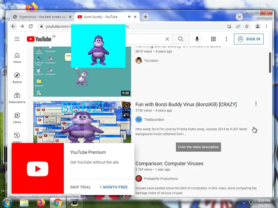Open YouTube apps grid
Viewport: 278px width, 208px height.
(x=213, y=39)
